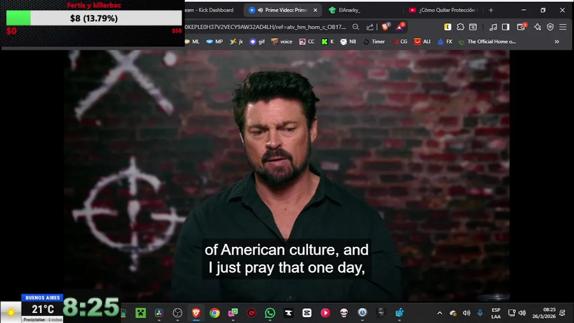Open the ALI bookmark
Screen dimensions: 574x323
pos(422,42)
